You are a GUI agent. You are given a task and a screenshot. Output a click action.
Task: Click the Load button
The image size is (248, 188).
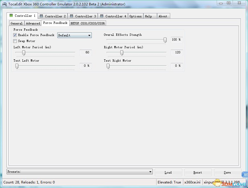[x=168, y=172]
